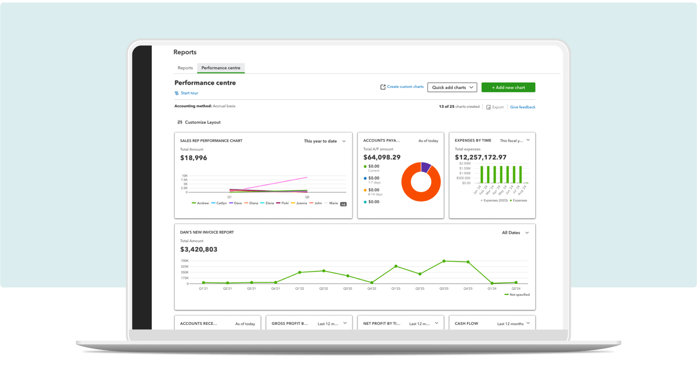This screenshot has height=390, width=697.
Task: Click the purple donut chart segment
Action: (425, 167)
